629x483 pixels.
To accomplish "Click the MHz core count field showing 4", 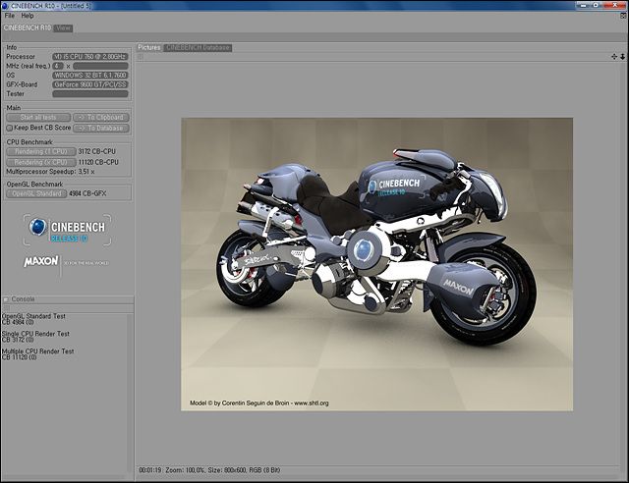I will [x=58, y=66].
